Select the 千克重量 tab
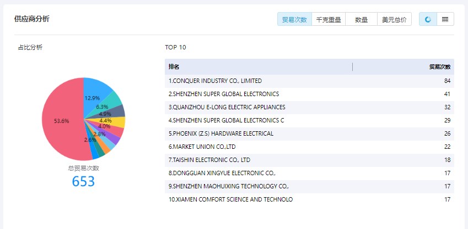The height and width of the screenshot is (229, 468). tap(329, 19)
